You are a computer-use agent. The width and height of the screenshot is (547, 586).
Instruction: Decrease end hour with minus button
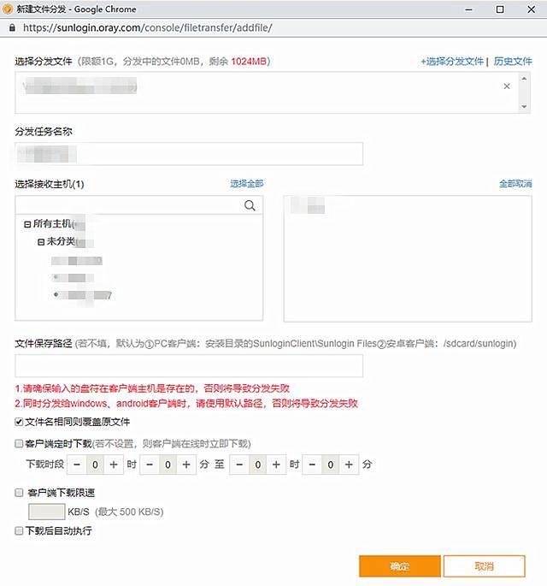tap(239, 465)
